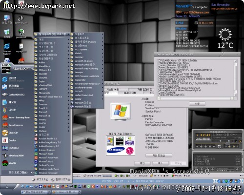
Task: Click 컴퓨터 끄기 (Turn Off Computer)
Action: pos(61,179)
